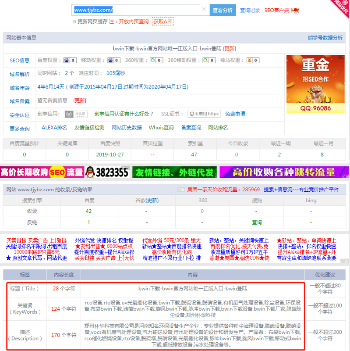Click the QQ penguin 3823355 banner

click(107, 172)
